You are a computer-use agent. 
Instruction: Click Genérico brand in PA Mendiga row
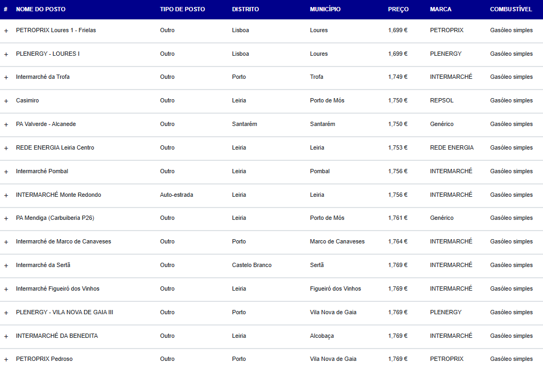point(442,218)
